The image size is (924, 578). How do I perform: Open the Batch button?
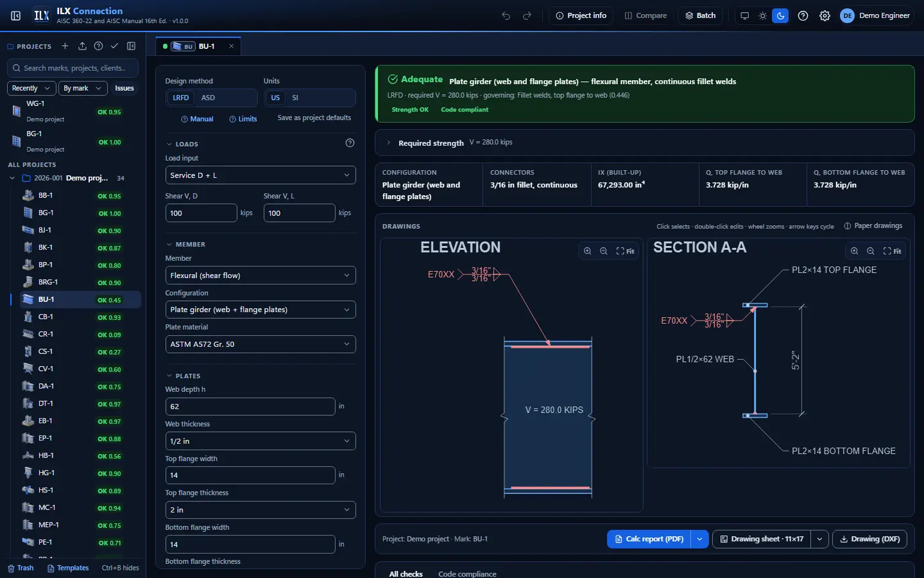click(x=700, y=15)
